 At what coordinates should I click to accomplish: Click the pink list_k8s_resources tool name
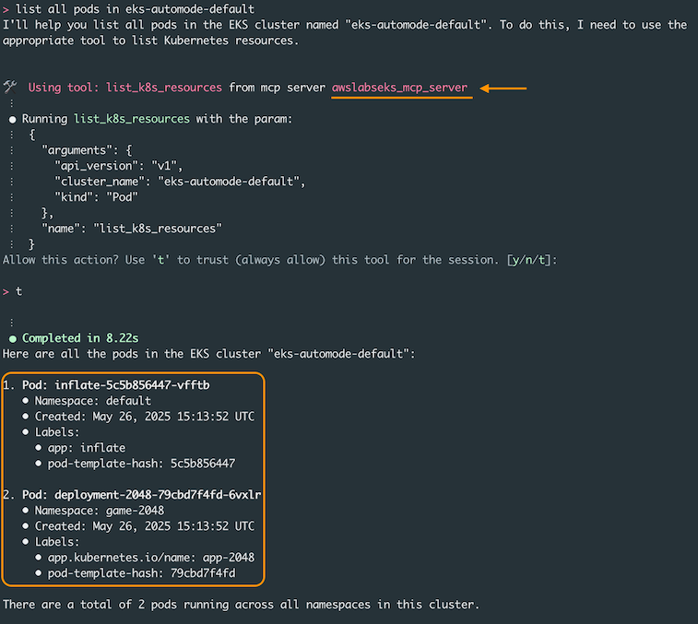[164, 88]
